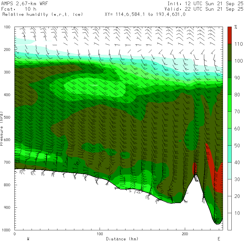245x245 pixels.
Task: Click the color bar '30' value label
Action: point(237,179)
